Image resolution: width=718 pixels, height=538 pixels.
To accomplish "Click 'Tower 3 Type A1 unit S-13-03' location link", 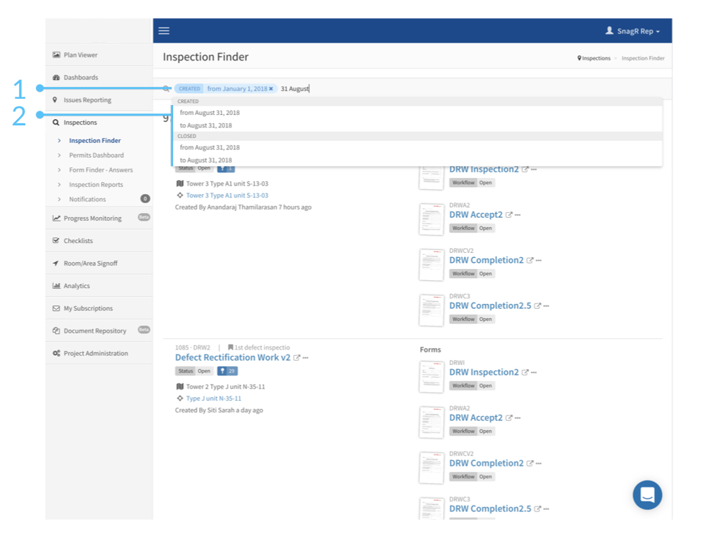I will 227,195.
